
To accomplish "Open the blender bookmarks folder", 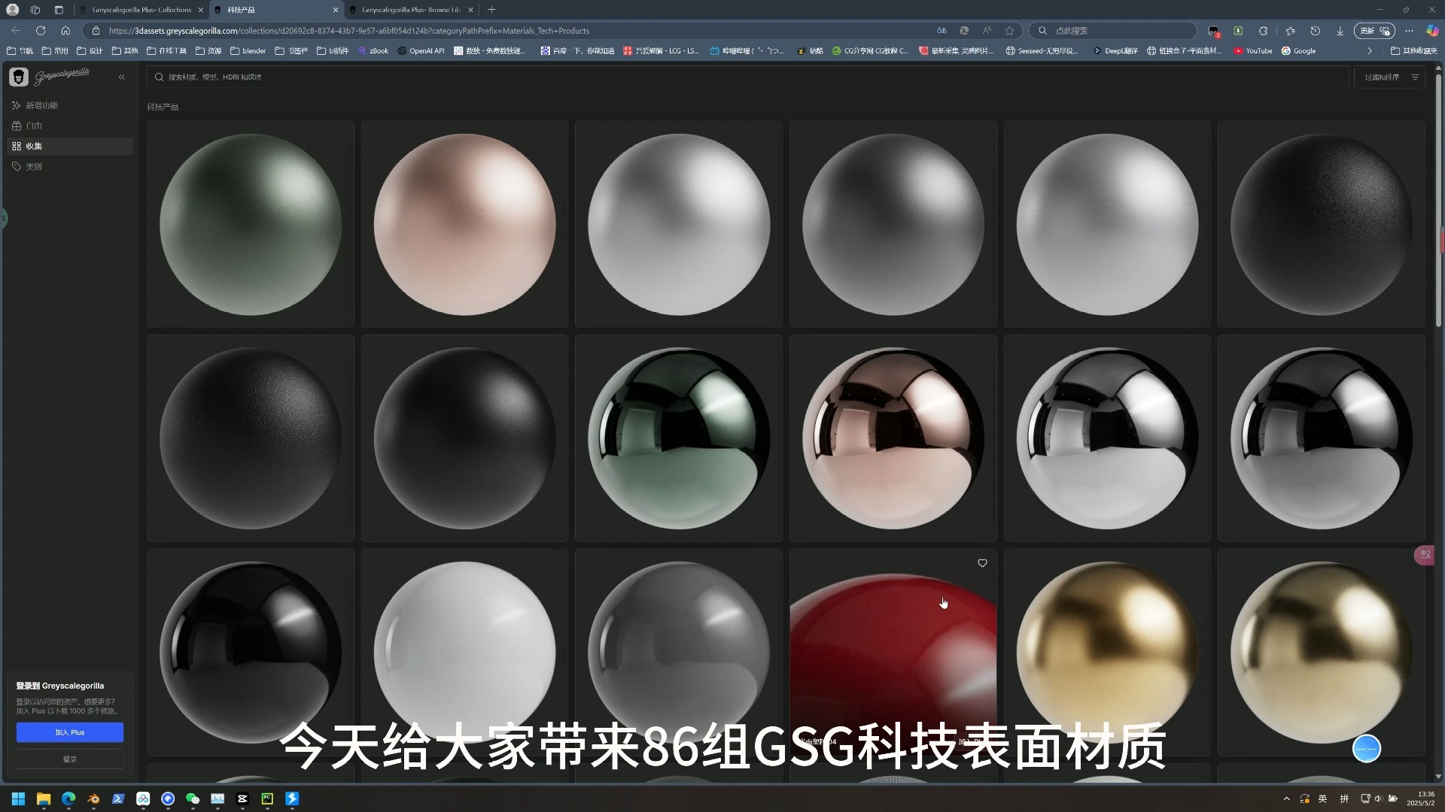I will coord(248,51).
